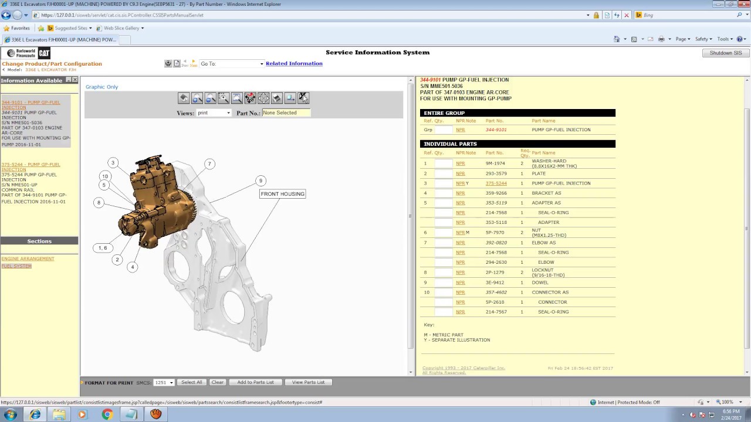Click the print graphic icon in toolbar
This screenshot has width=751, height=422.
click(277, 98)
